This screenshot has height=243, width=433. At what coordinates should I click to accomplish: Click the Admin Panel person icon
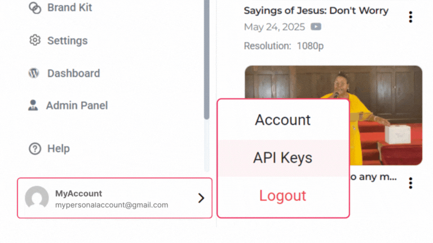tap(33, 105)
